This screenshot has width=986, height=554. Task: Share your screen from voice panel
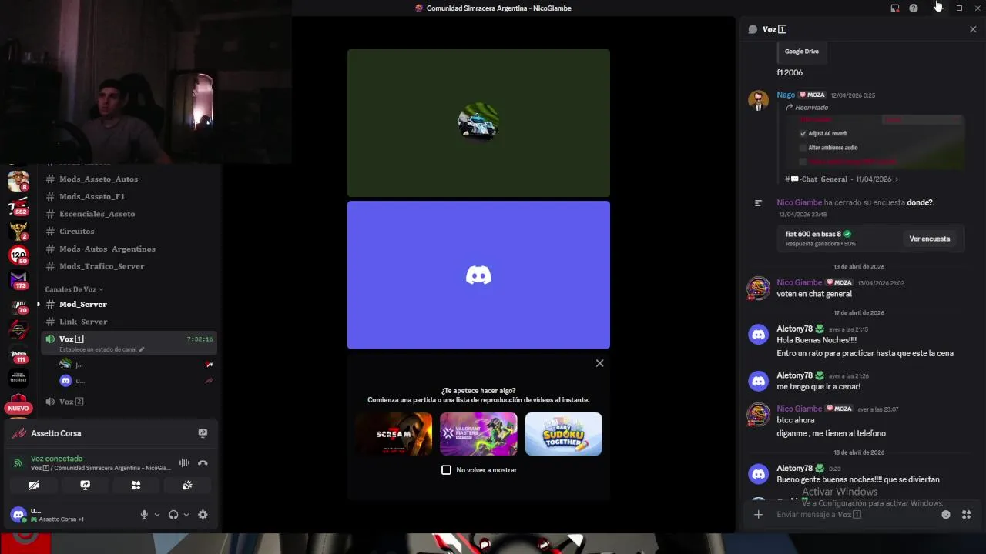85,486
